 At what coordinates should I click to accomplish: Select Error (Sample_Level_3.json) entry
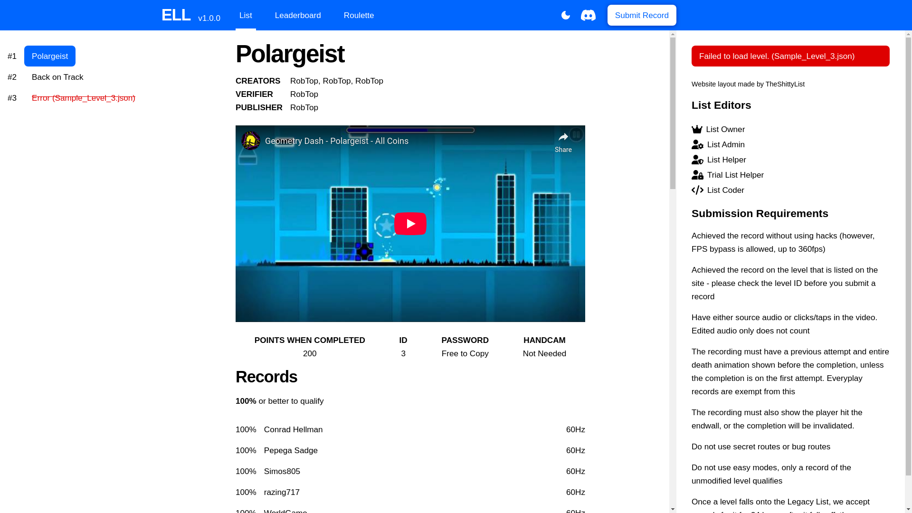pos(84,98)
